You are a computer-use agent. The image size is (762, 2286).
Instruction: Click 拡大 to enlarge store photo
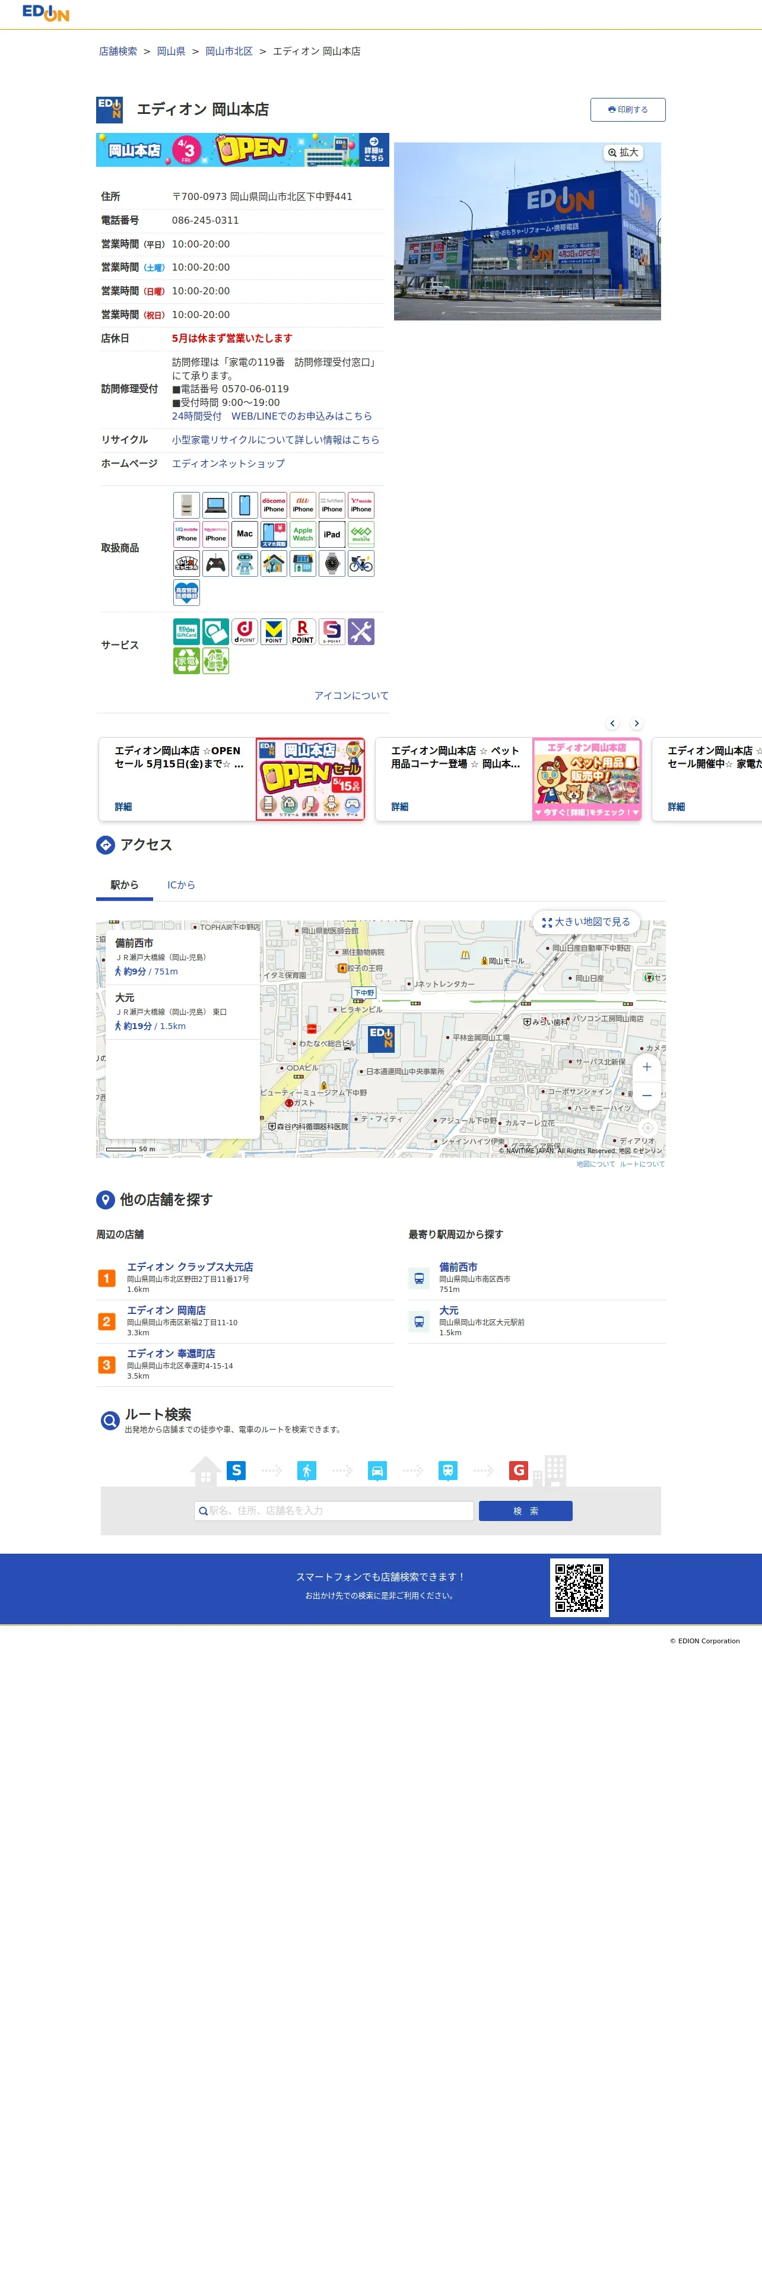point(623,153)
